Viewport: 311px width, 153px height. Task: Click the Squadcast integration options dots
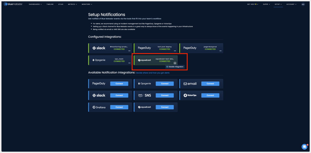click(x=175, y=63)
